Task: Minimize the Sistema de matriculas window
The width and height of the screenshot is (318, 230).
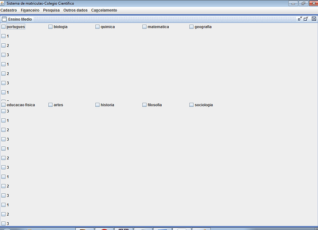Action: click(x=293, y=3)
